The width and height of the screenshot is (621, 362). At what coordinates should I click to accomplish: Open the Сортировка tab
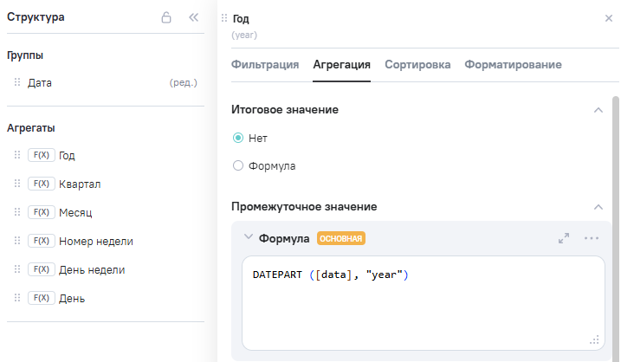[417, 64]
